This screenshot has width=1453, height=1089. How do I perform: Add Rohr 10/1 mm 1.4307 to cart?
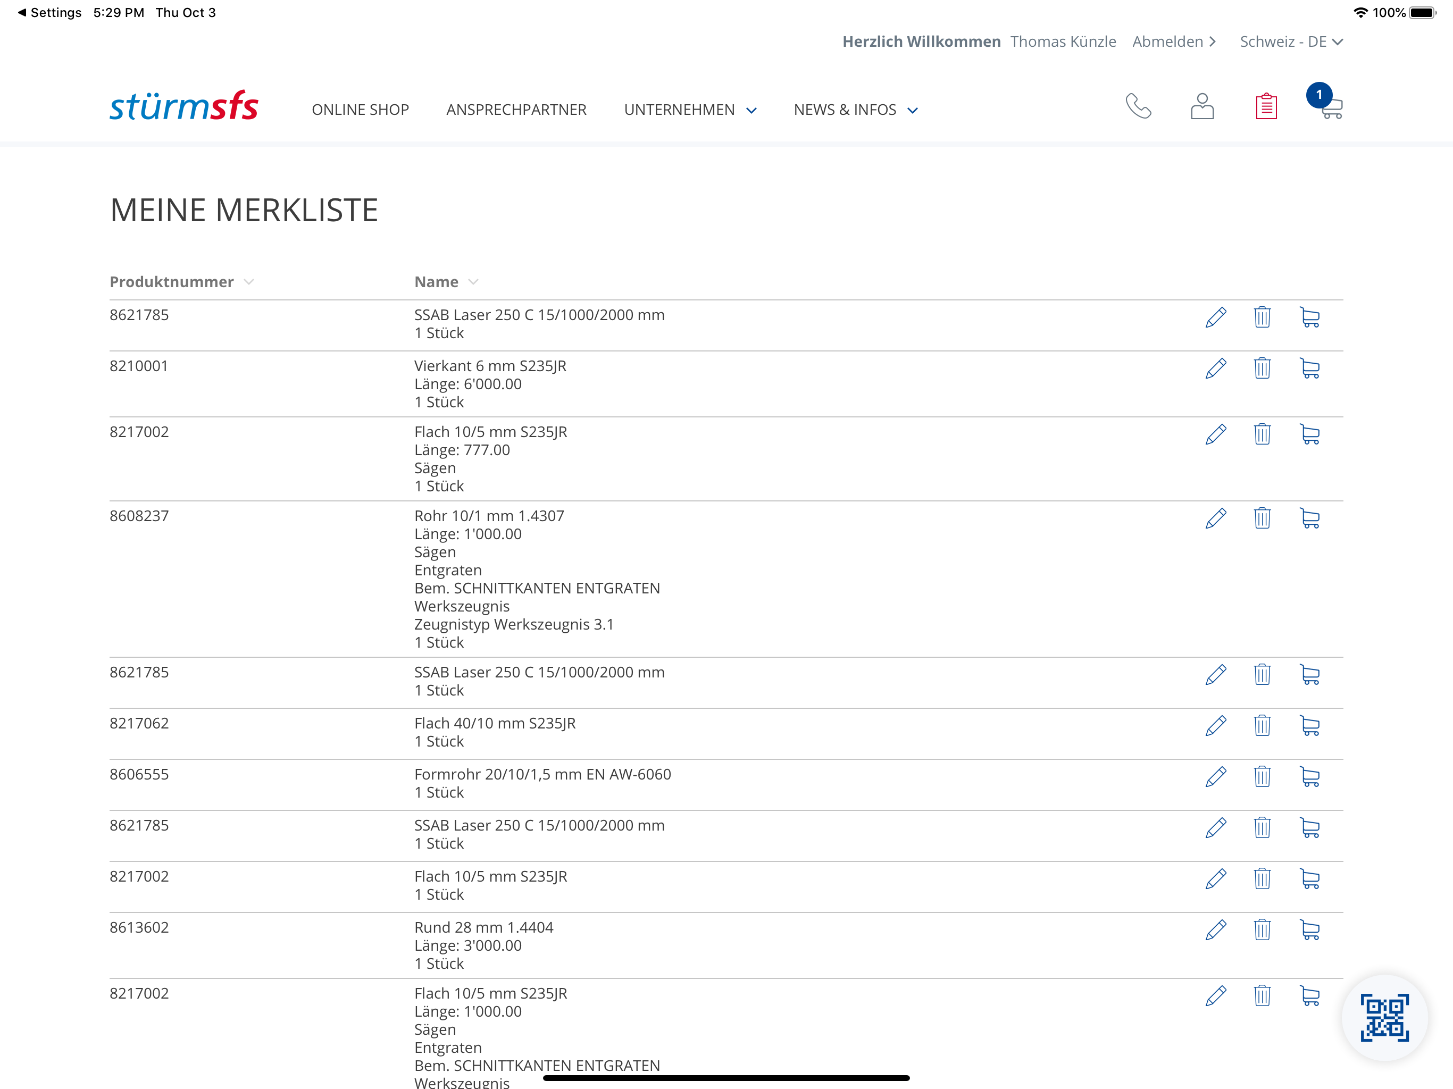[x=1310, y=518]
